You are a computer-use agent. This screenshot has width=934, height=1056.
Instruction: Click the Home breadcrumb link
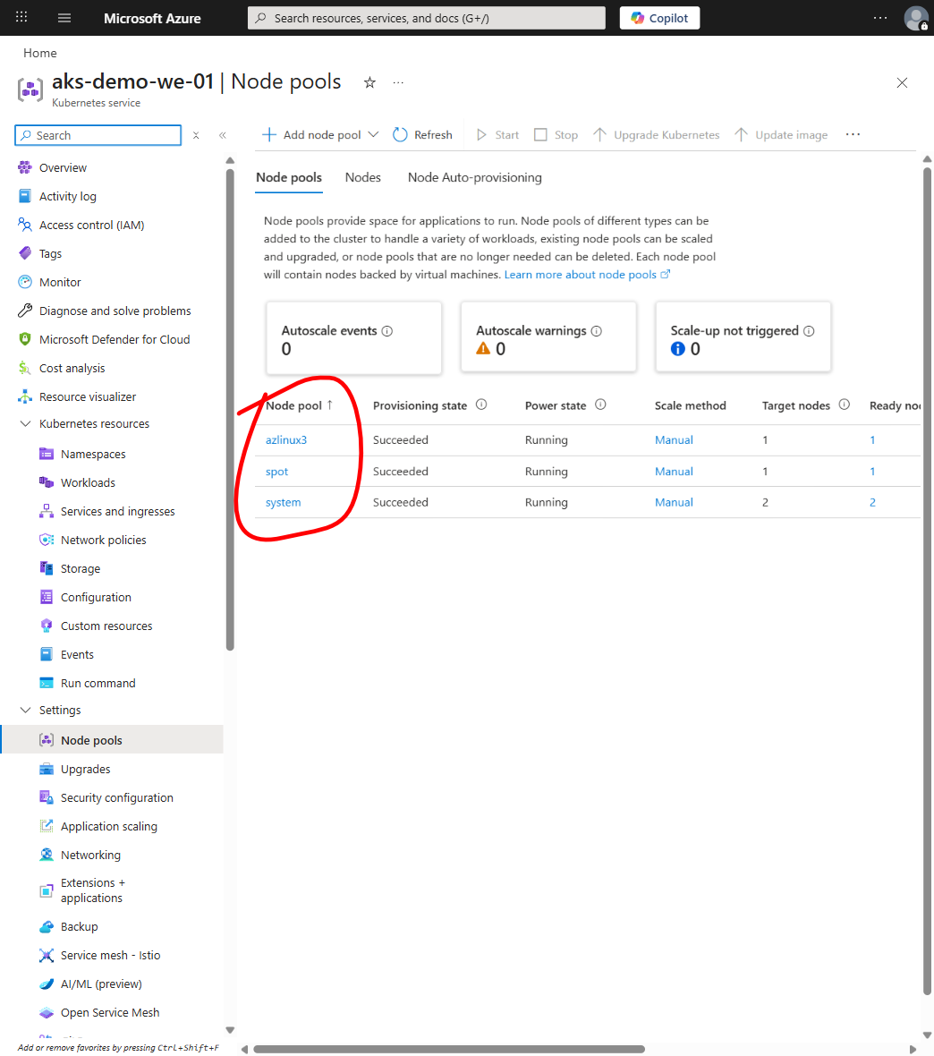[x=39, y=53]
